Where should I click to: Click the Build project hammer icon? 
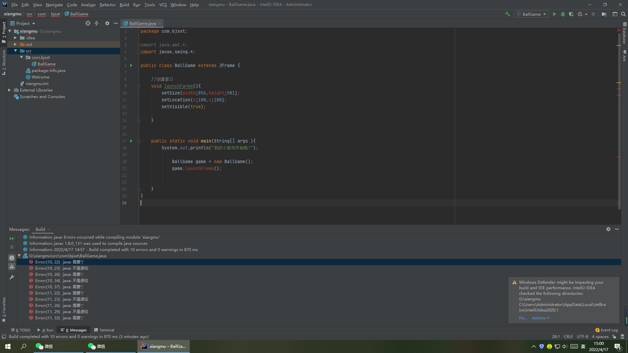507,14
